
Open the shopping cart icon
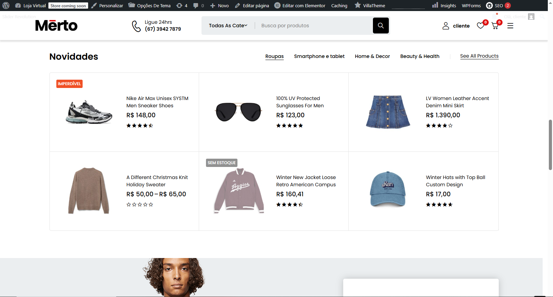pyautogui.click(x=495, y=26)
